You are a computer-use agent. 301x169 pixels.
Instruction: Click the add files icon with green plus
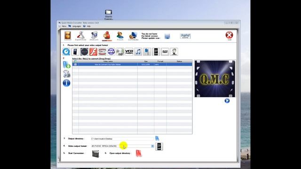click(x=66, y=65)
